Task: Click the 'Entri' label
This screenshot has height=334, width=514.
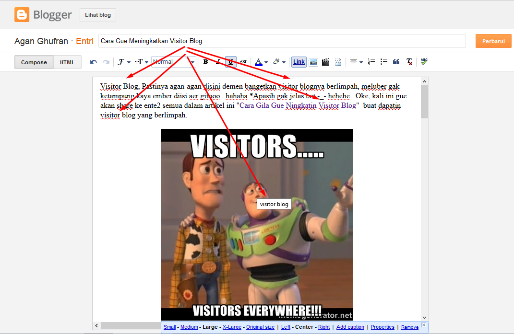Action: [x=84, y=41]
